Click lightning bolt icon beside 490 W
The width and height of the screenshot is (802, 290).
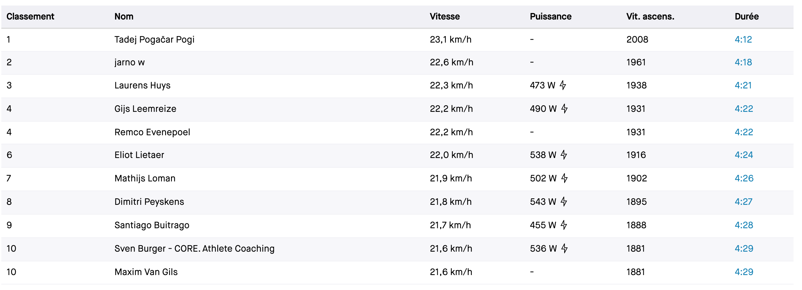(564, 109)
